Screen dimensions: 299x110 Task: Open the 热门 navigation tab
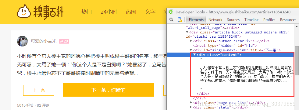86,12
